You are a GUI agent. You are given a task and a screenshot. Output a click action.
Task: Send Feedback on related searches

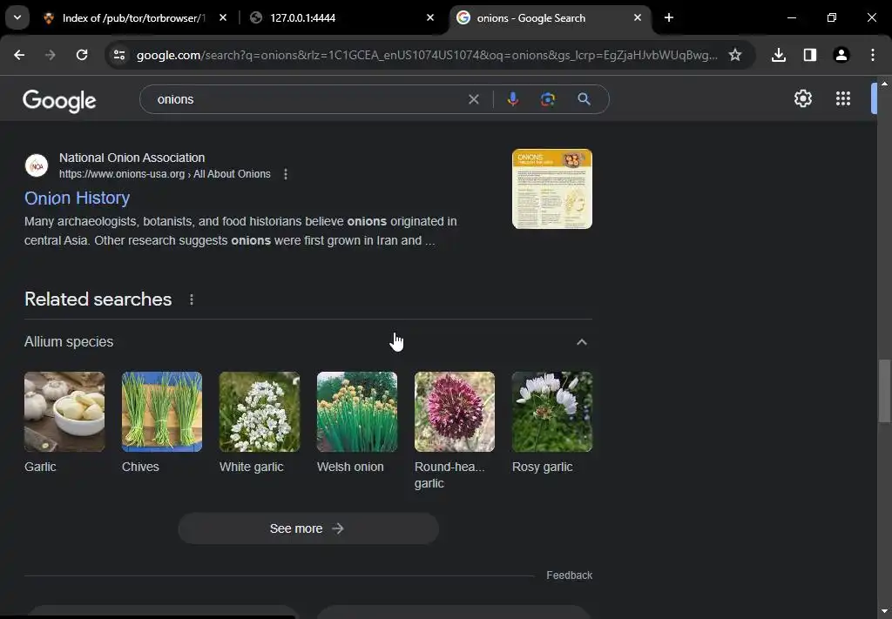570,575
